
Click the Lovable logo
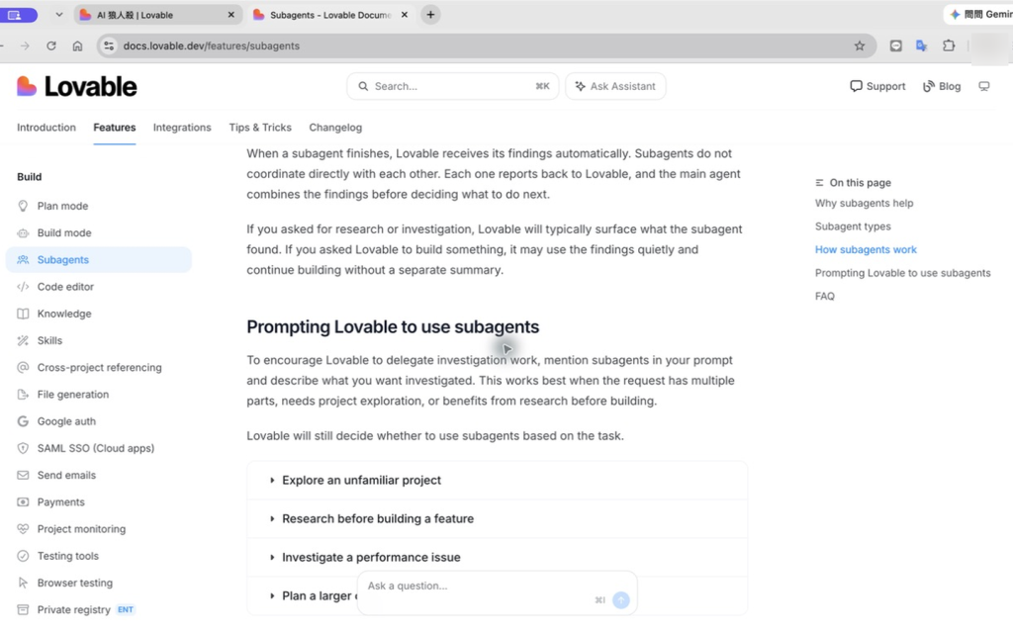76,87
